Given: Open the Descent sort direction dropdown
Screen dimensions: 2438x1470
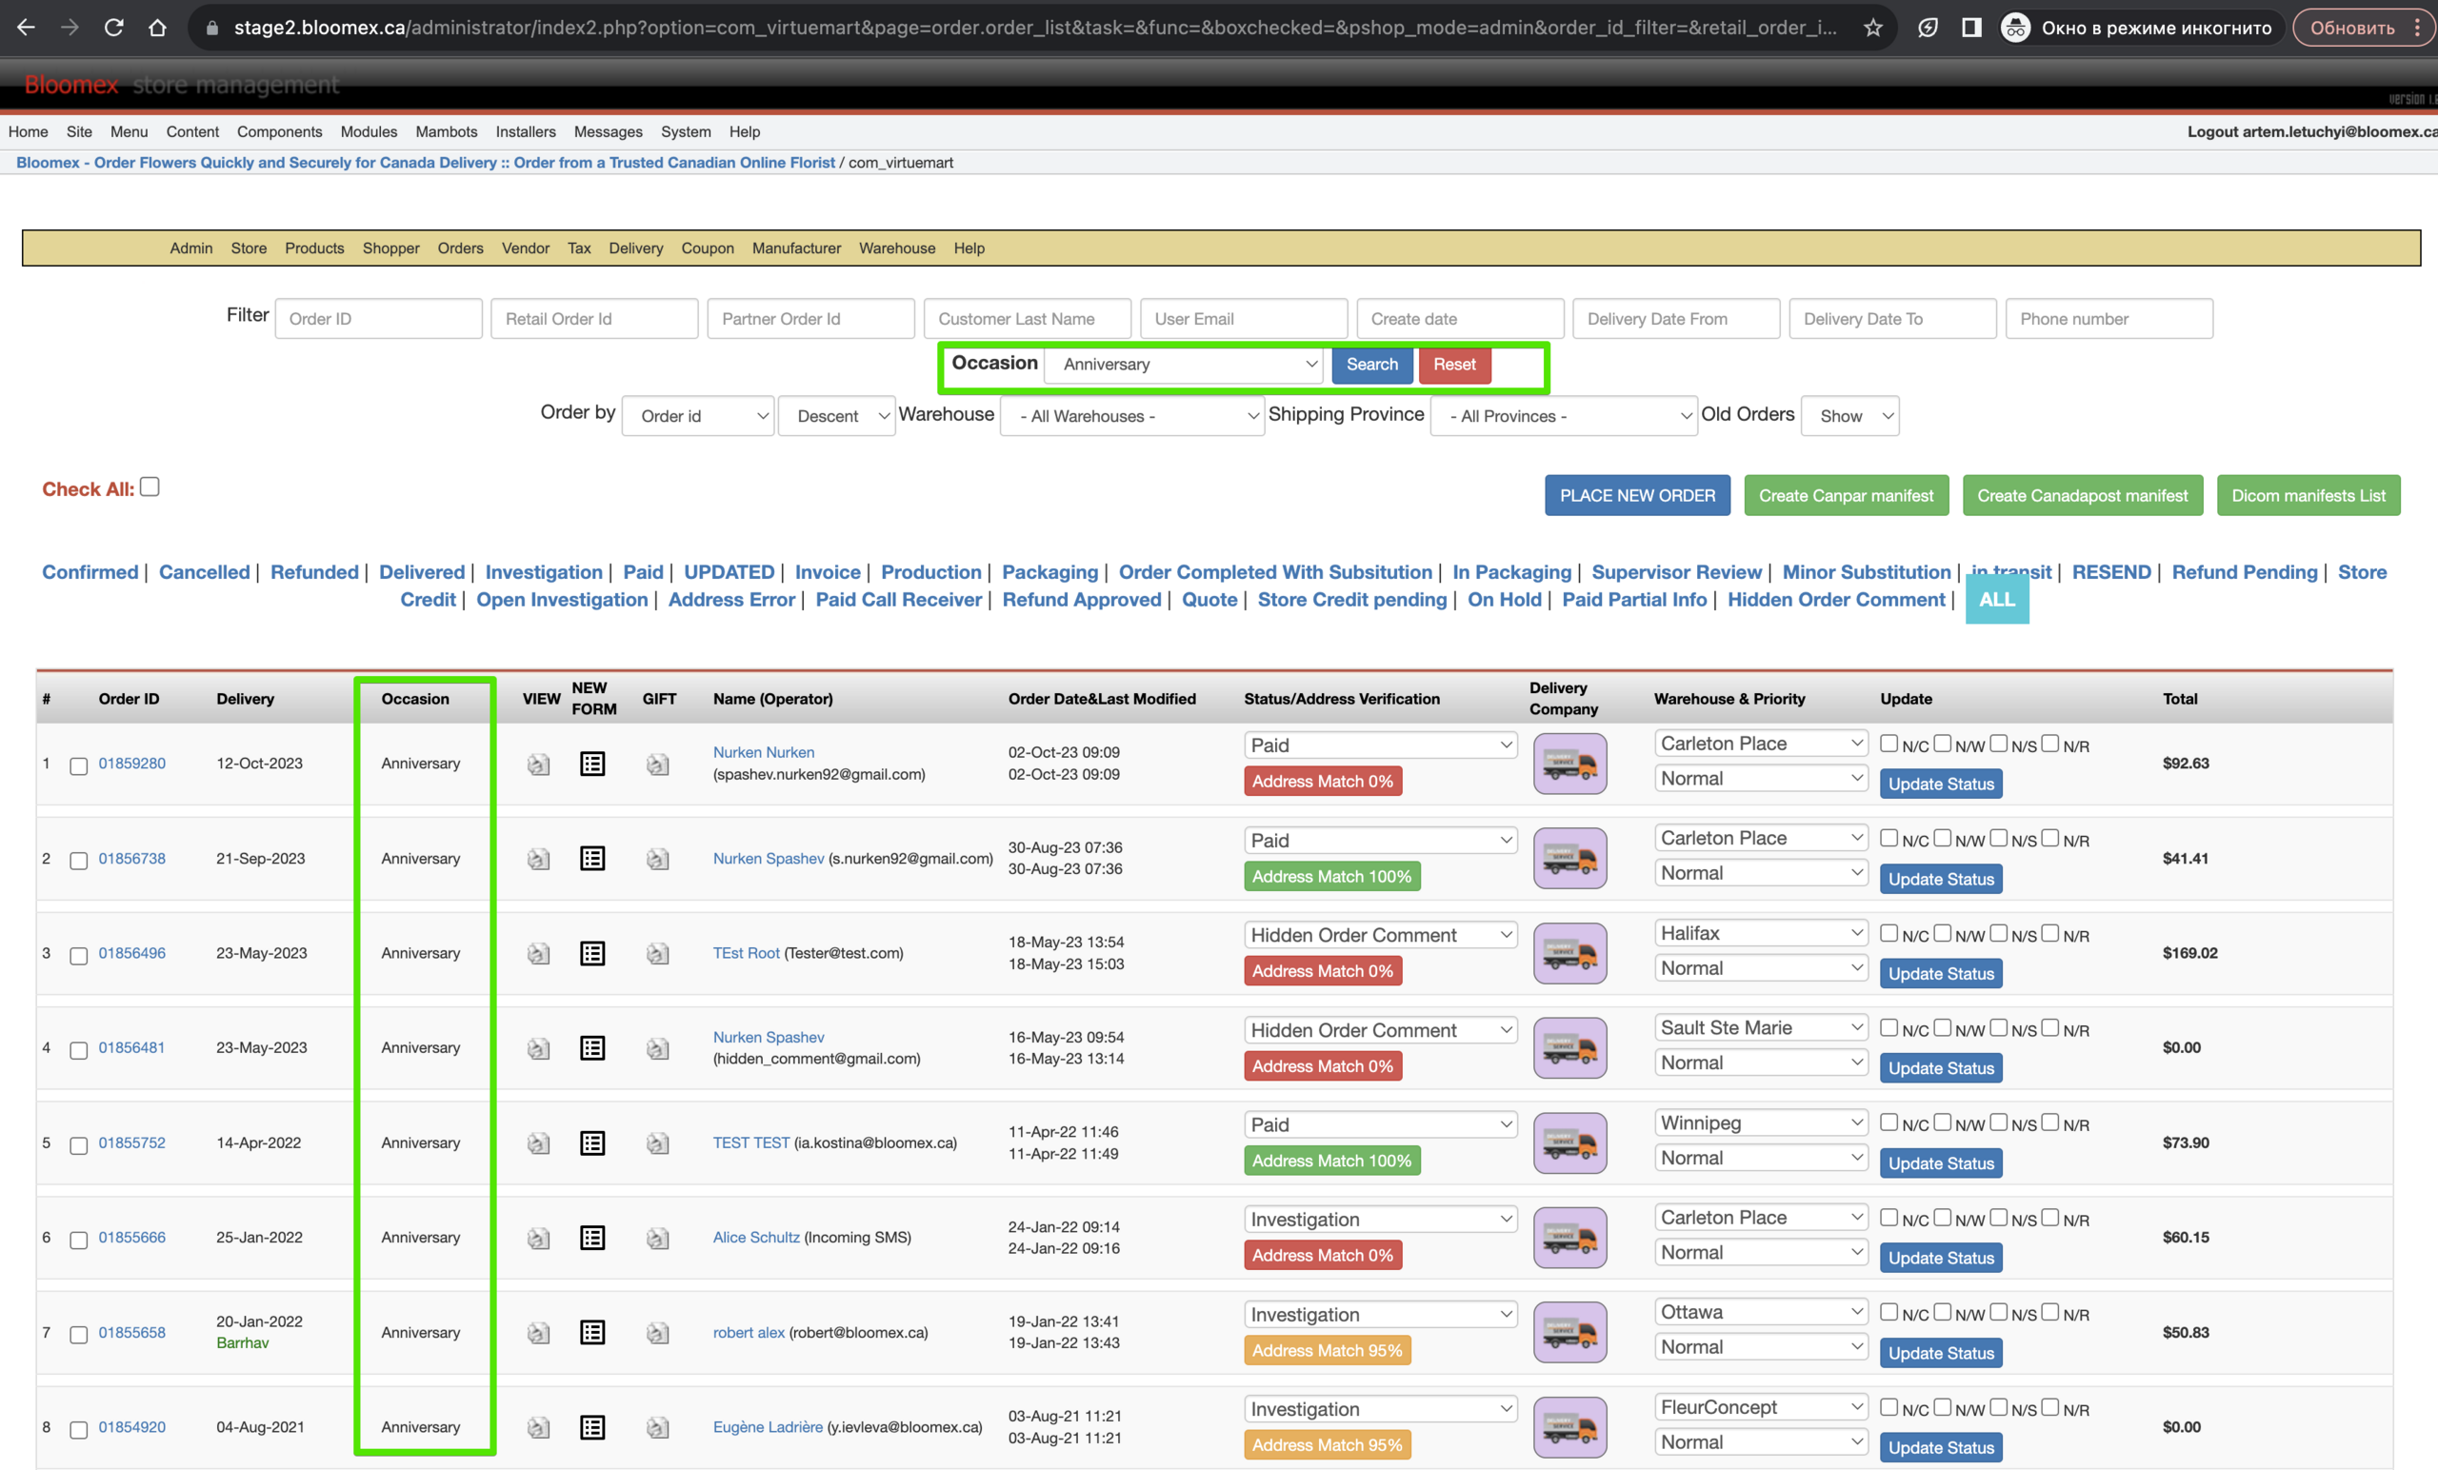Looking at the screenshot, I should point(836,415).
